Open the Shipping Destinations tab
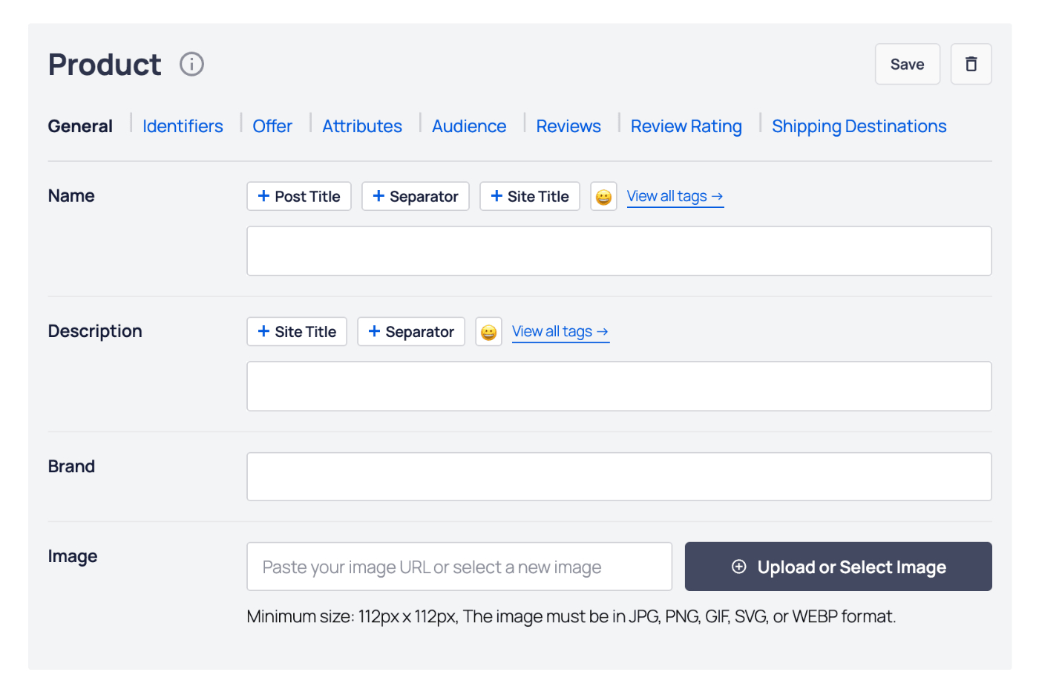The height and width of the screenshot is (695, 1039). (x=859, y=125)
